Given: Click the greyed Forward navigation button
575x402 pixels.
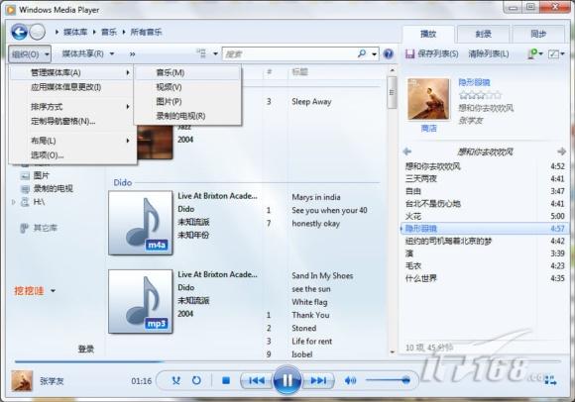Looking at the screenshot, I should [x=37, y=32].
